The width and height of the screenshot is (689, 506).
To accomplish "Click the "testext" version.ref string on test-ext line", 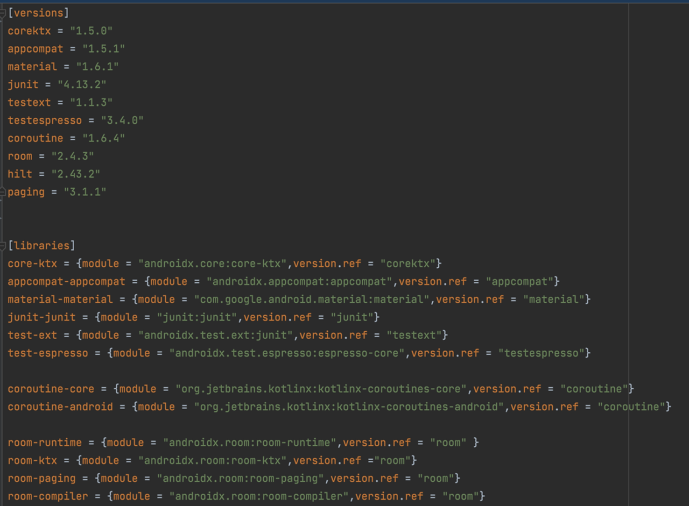I will (414, 335).
